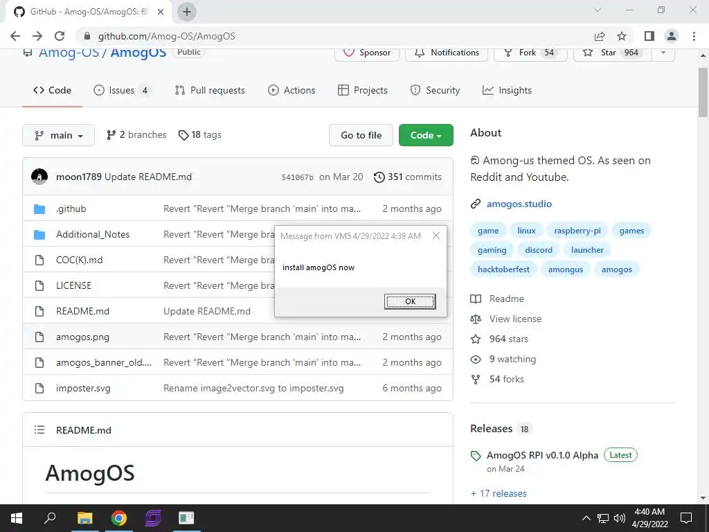This screenshot has width=709, height=532.
Task: Open commit 541067b
Action: [x=297, y=177]
